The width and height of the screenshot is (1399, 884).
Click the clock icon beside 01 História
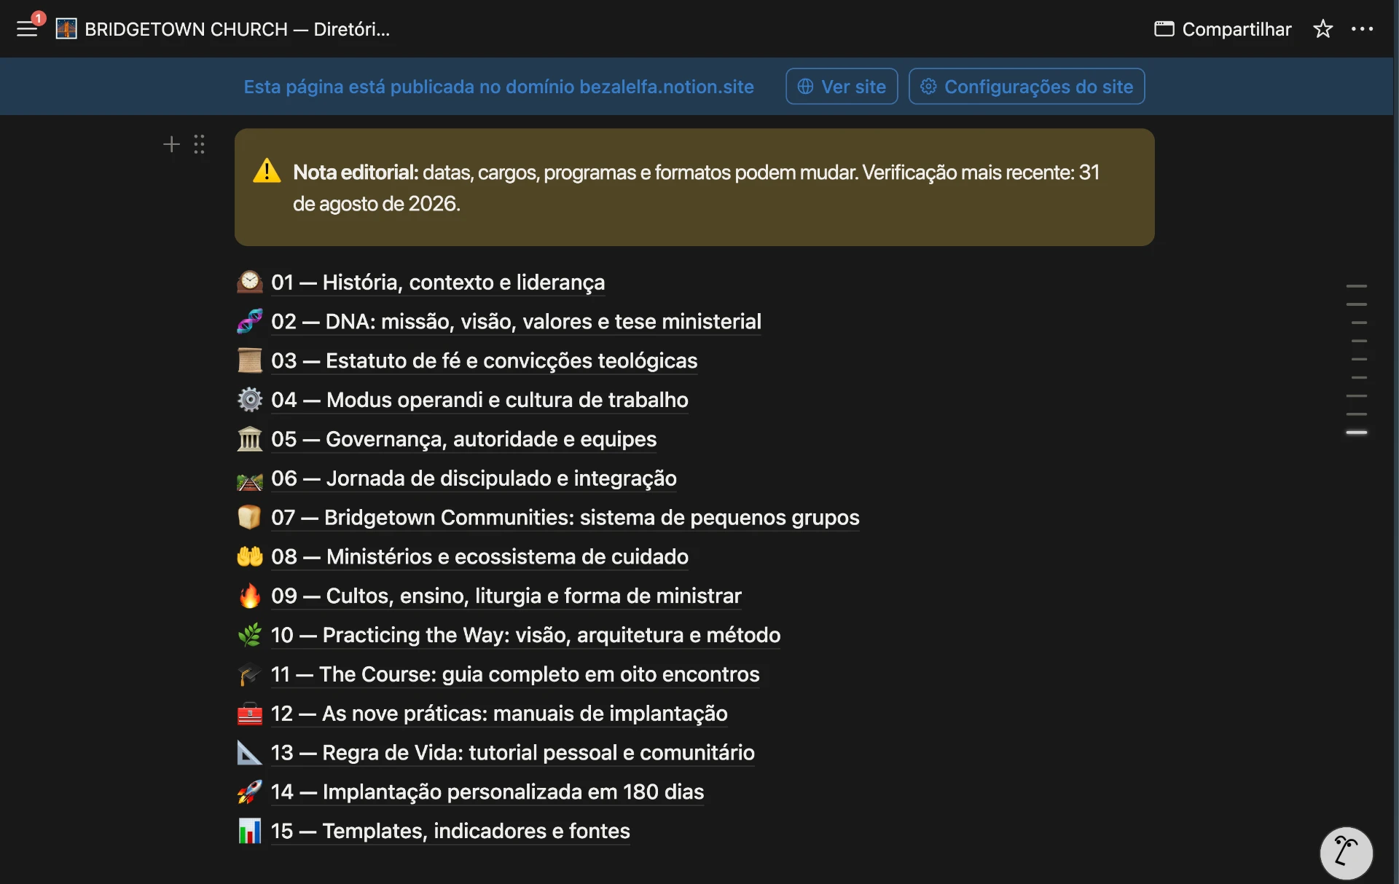(249, 282)
